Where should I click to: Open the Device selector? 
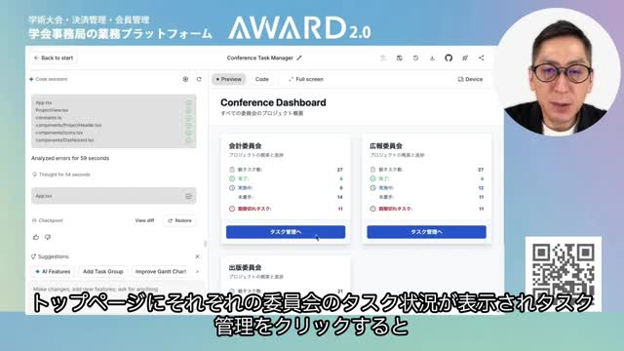[x=470, y=79]
